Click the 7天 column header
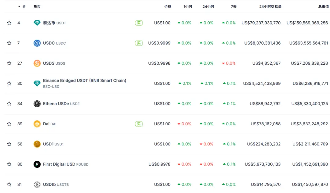Image resolution: width=330 pixels, height=193 pixels. click(x=233, y=6)
